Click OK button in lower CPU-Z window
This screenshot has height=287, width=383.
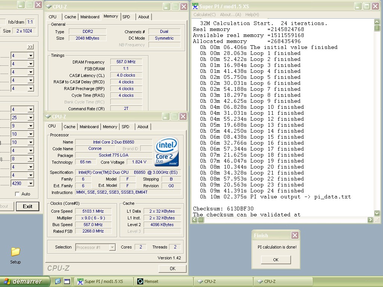tap(172, 268)
